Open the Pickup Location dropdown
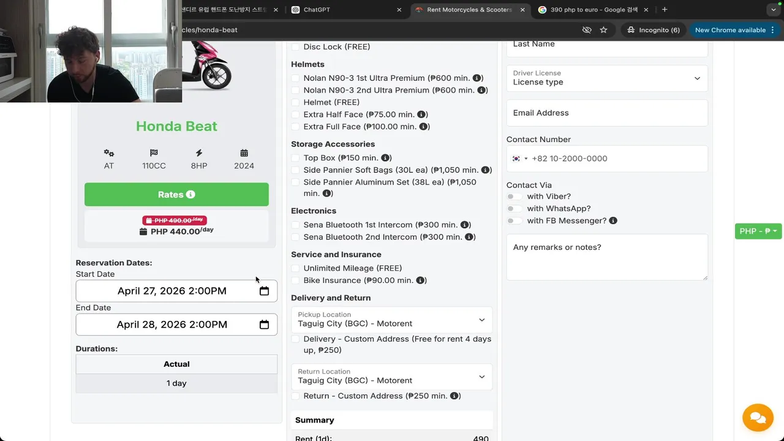784x441 pixels. [391, 320]
